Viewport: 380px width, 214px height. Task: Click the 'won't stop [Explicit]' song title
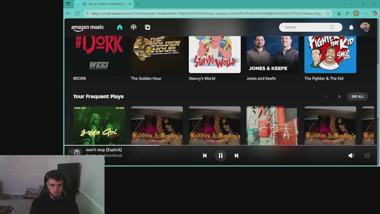(104, 150)
